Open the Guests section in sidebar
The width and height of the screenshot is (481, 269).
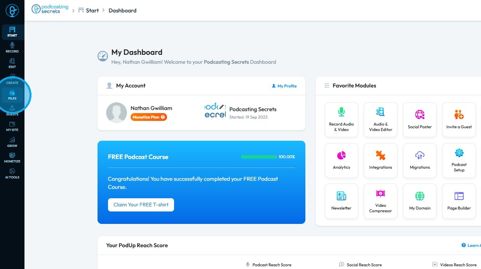12,111
